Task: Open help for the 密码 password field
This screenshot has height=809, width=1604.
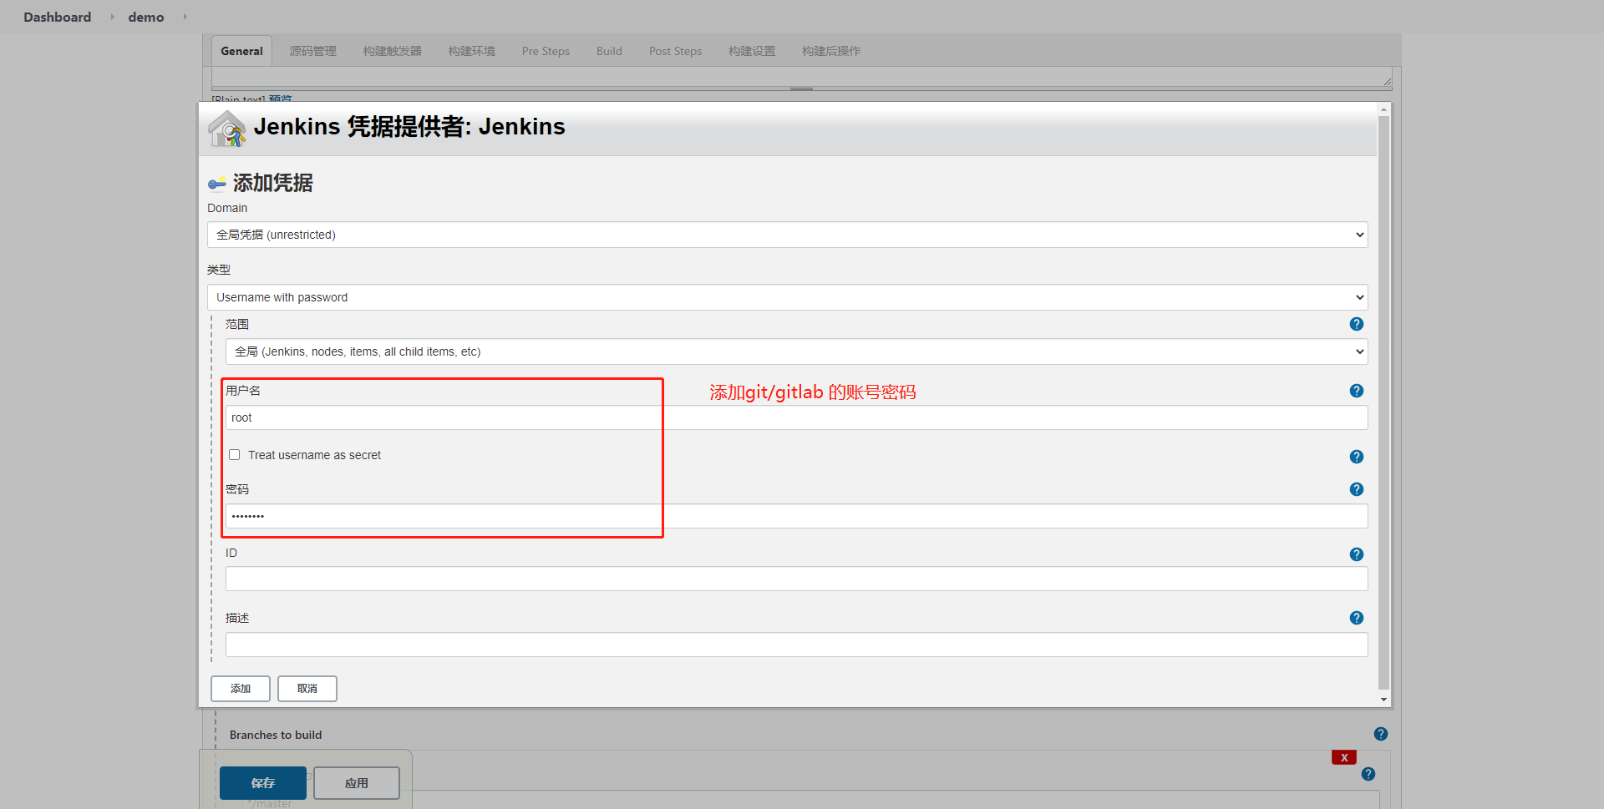Action: (1356, 489)
